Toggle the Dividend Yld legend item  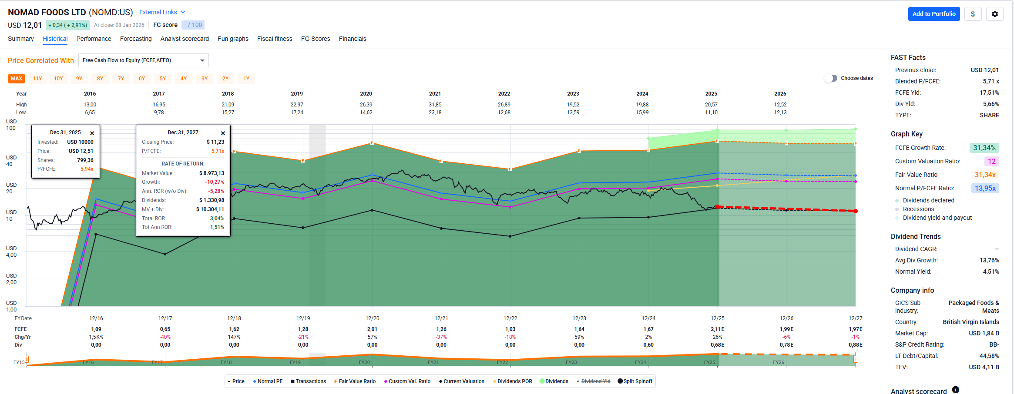[594, 381]
